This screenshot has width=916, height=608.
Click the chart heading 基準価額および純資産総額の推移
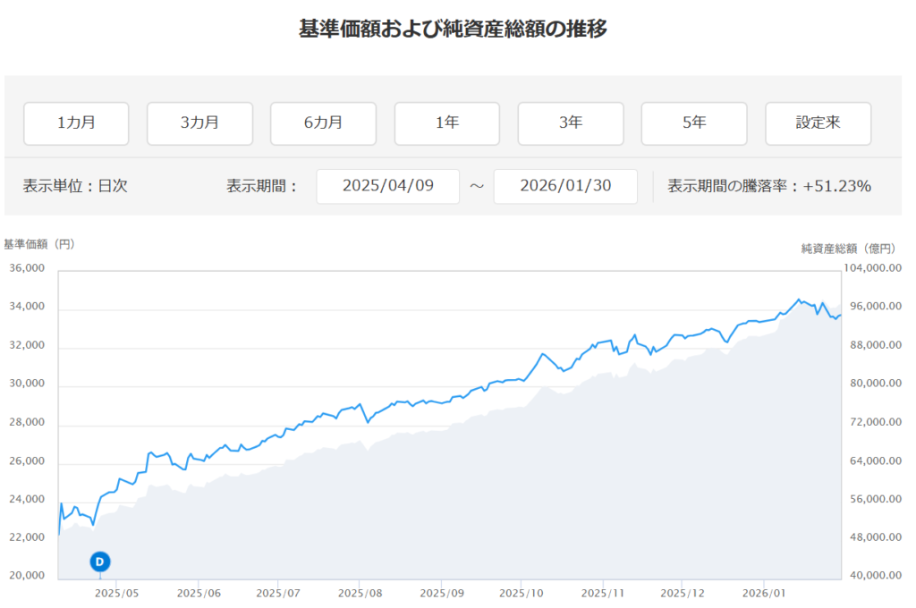pyautogui.click(x=453, y=29)
